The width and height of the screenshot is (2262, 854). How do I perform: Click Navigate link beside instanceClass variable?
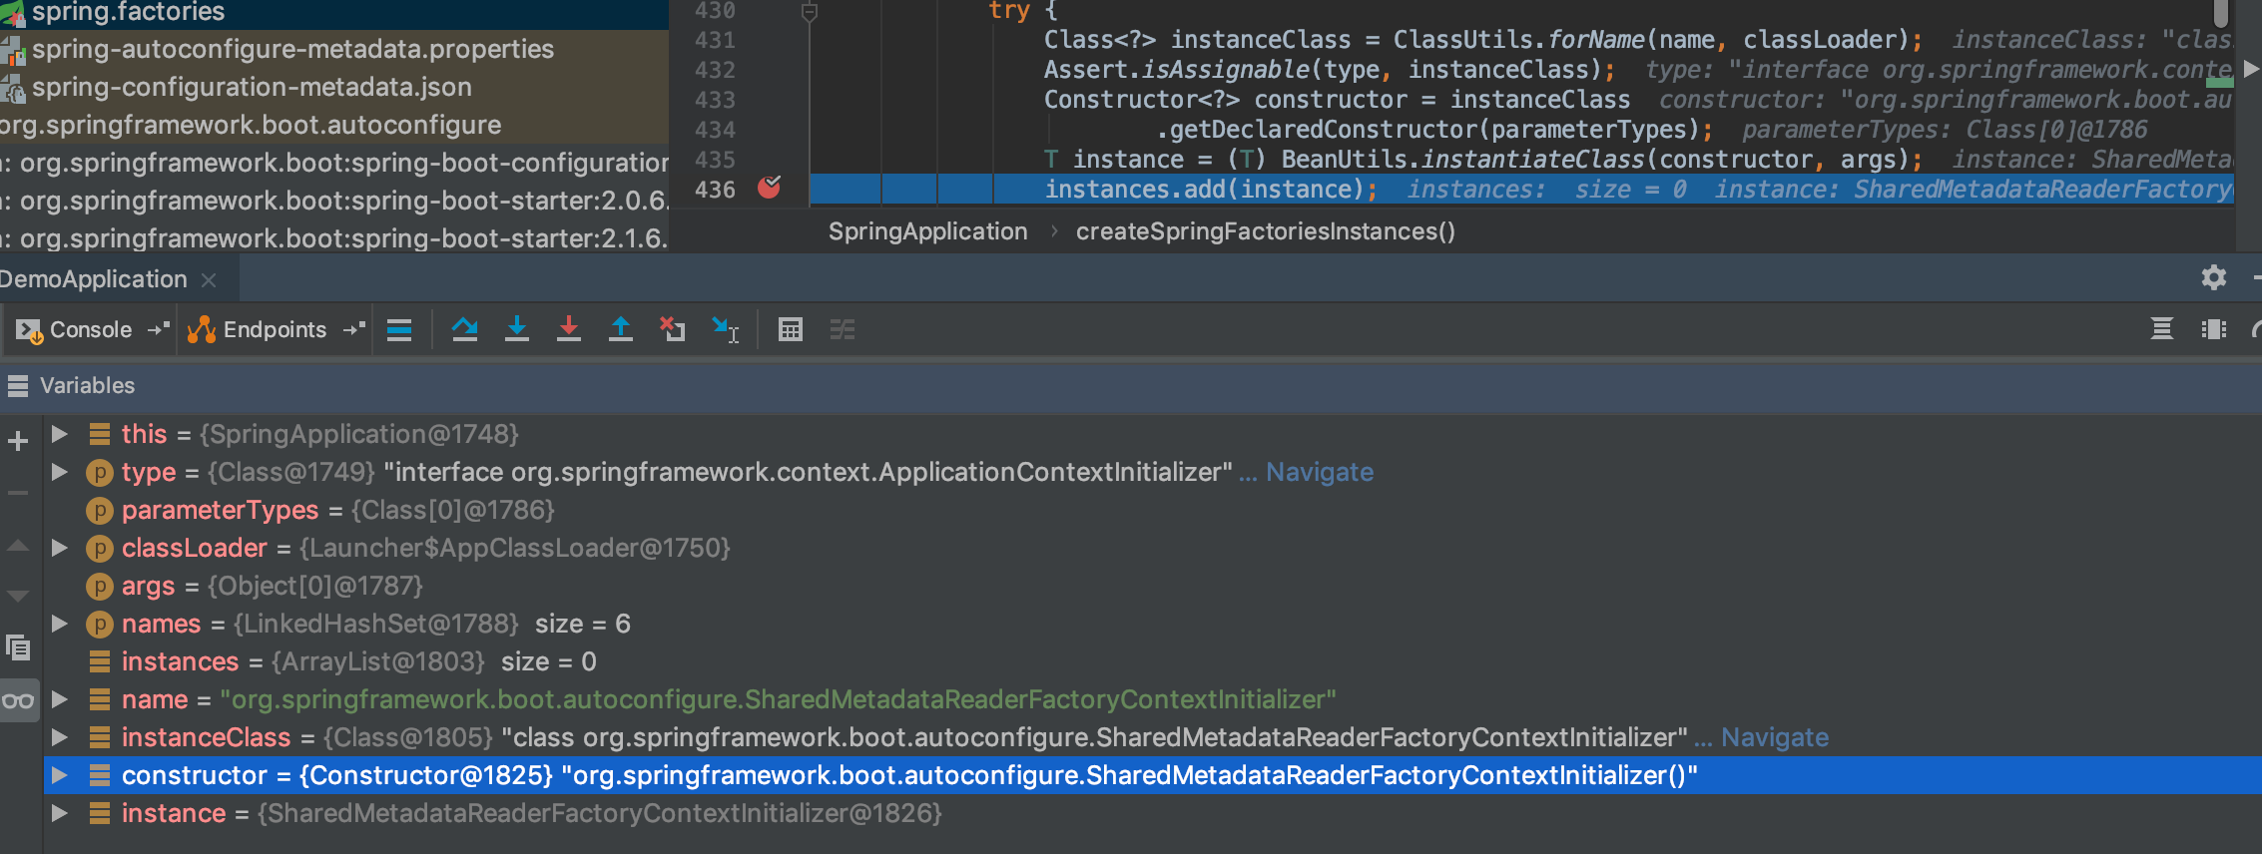coord(1775,737)
